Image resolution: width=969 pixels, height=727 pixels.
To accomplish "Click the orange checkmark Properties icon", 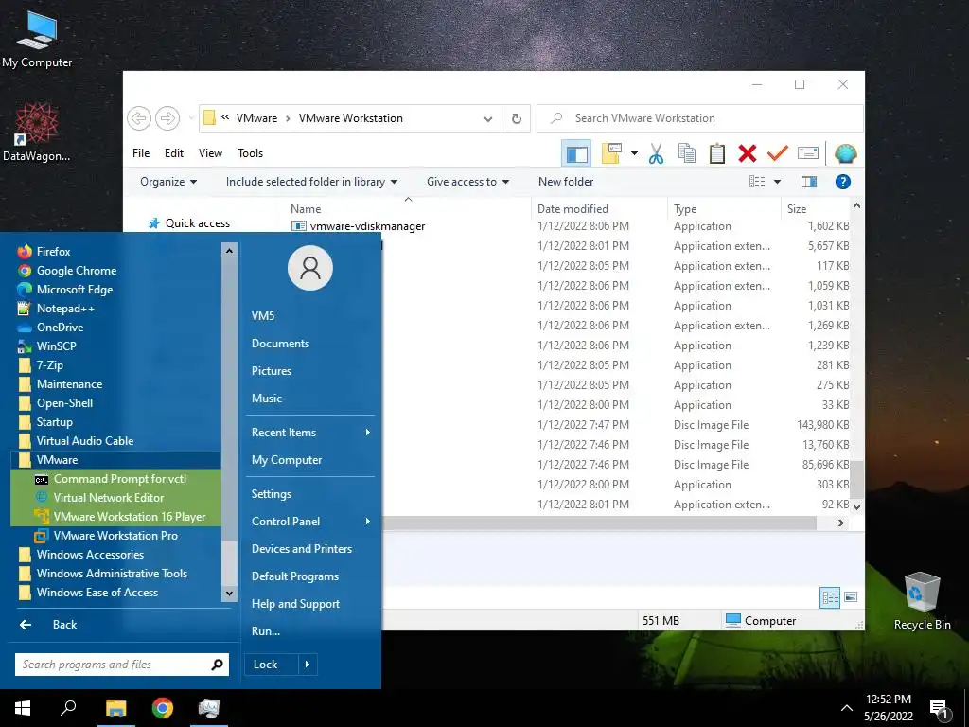I will [x=778, y=152].
